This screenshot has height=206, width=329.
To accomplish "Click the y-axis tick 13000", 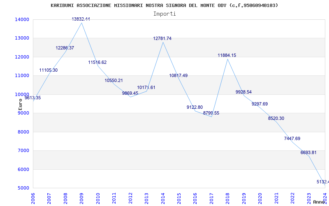I will [x=22, y=38].
